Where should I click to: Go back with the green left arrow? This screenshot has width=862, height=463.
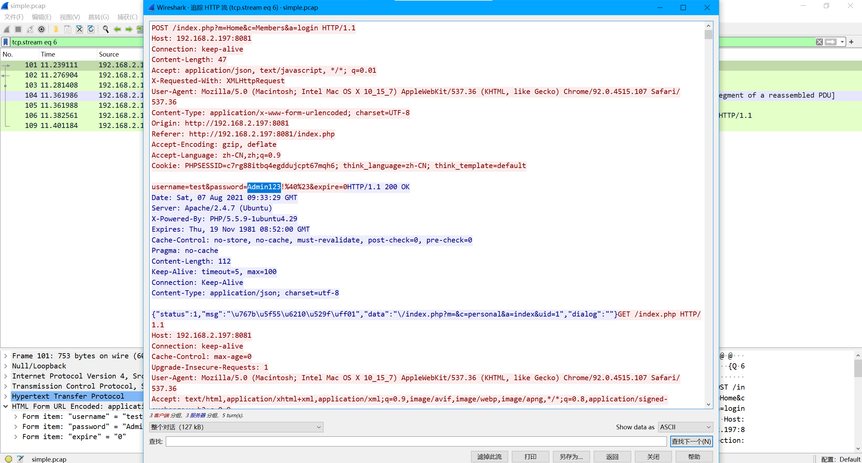click(117, 29)
